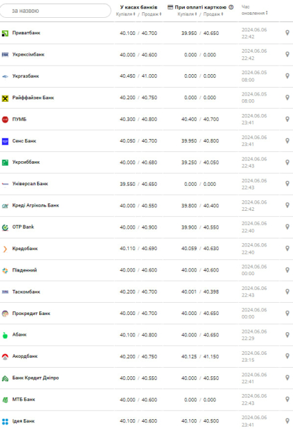Sort by card payment Продаж column
This screenshot has width=293, height=429.
213,14
